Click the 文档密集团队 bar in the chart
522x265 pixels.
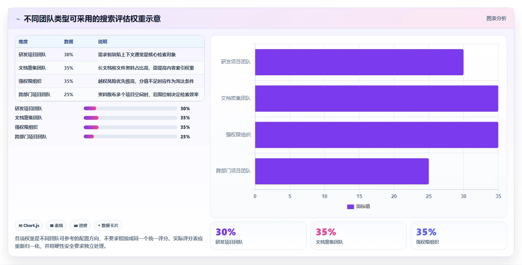coord(377,98)
